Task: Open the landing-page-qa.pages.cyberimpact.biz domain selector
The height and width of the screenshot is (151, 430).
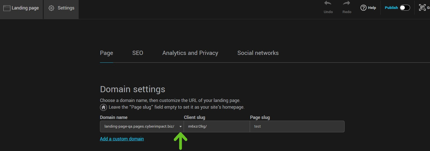Action: point(139,126)
